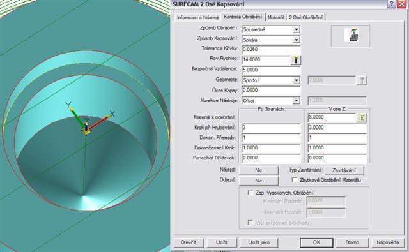Click the Tolerance Křivky input field
The width and height of the screenshot is (409, 252).
[271, 50]
